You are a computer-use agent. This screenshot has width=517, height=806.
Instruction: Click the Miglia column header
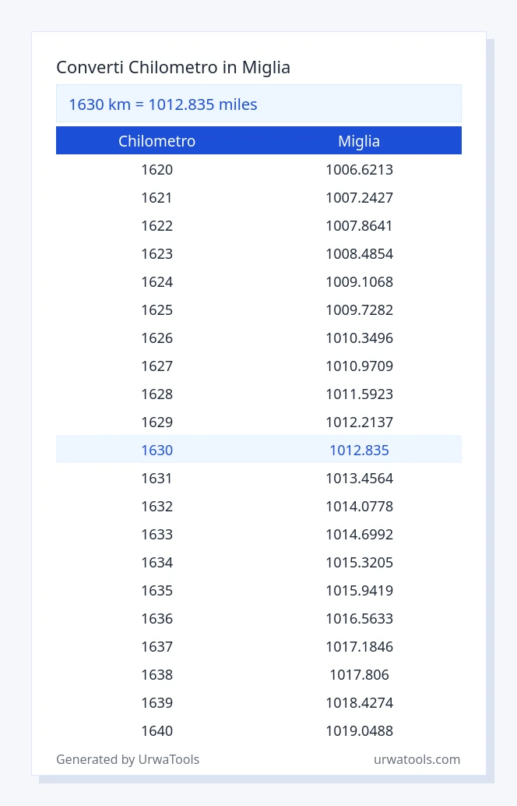click(x=359, y=141)
